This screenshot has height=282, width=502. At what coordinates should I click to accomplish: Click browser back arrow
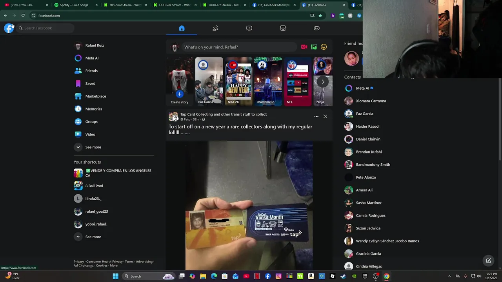point(5,16)
